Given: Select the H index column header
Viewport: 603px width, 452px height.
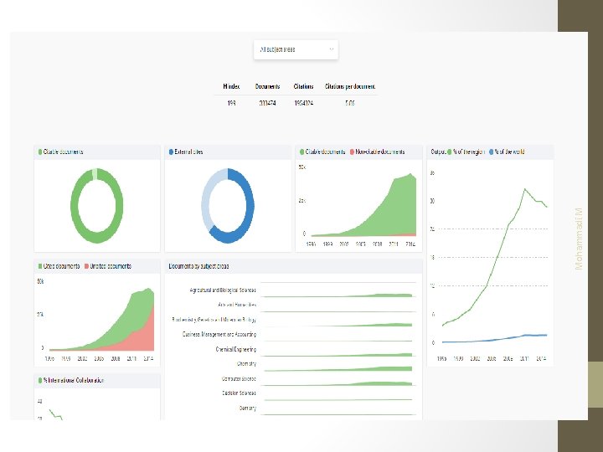Looking at the screenshot, I should pos(231,86).
